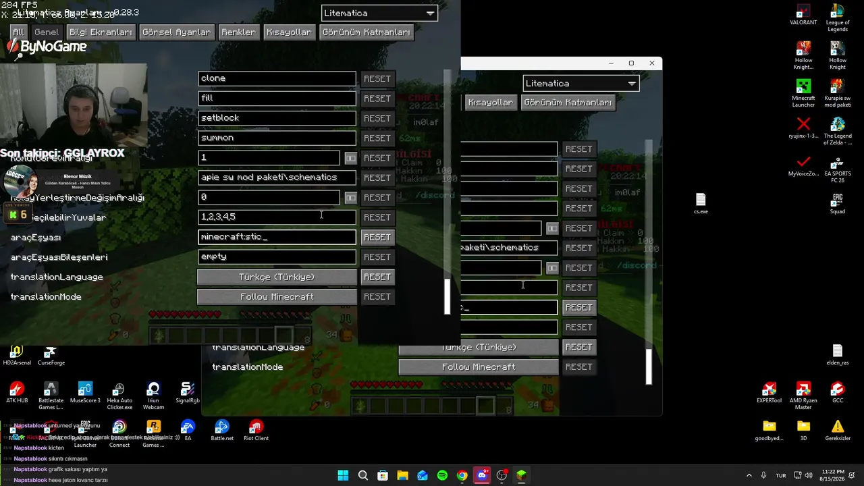Focus front schematics path field
This screenshot has width=864, height=486.
pyautogui.click(x=277, y=178)
